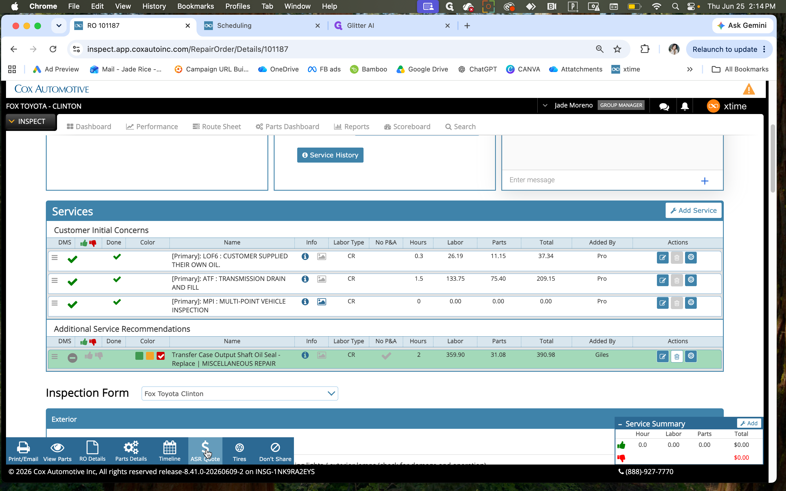The height and width of the screenshot is (491, 786).
Task: Edit the ATF transmission service row
Action: 663,280
